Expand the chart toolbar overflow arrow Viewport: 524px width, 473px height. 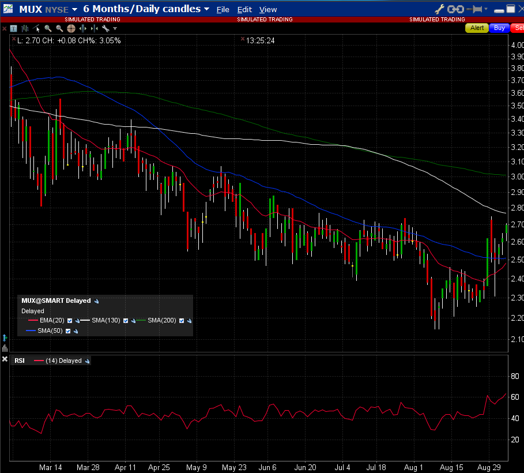click(x=115, y=28)
